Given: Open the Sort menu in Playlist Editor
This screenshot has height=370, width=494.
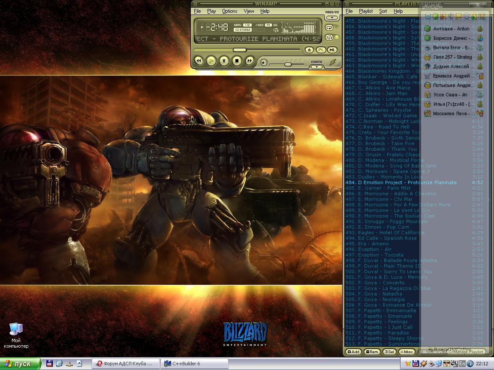Looking at the screenshot, I should click(383, 11).
